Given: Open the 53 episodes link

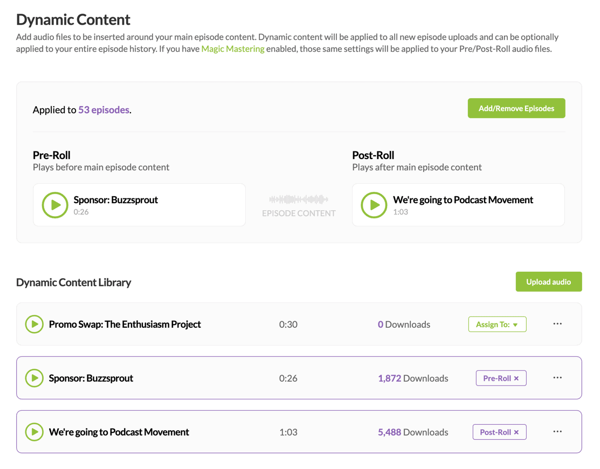Looking at the screenshot, I should click(104, 110).
